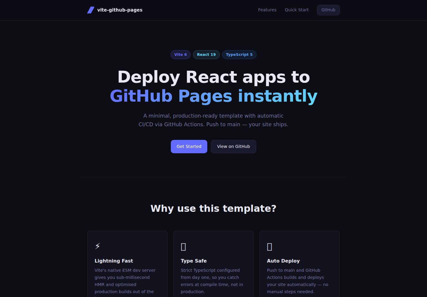The image size is (427, 297).
Task: Go to Quick Start in navigation
Action: pos(297,10)
